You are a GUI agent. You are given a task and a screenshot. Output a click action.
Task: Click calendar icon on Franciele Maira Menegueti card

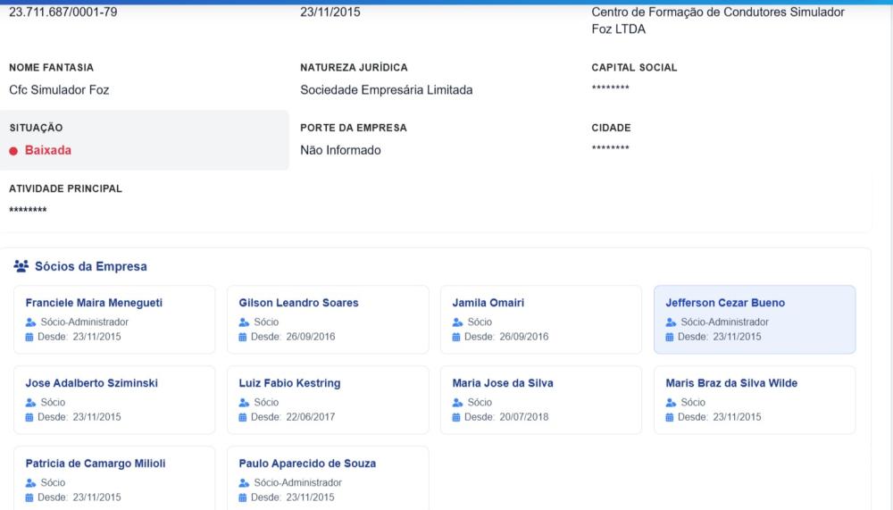[x=29, y=337]
